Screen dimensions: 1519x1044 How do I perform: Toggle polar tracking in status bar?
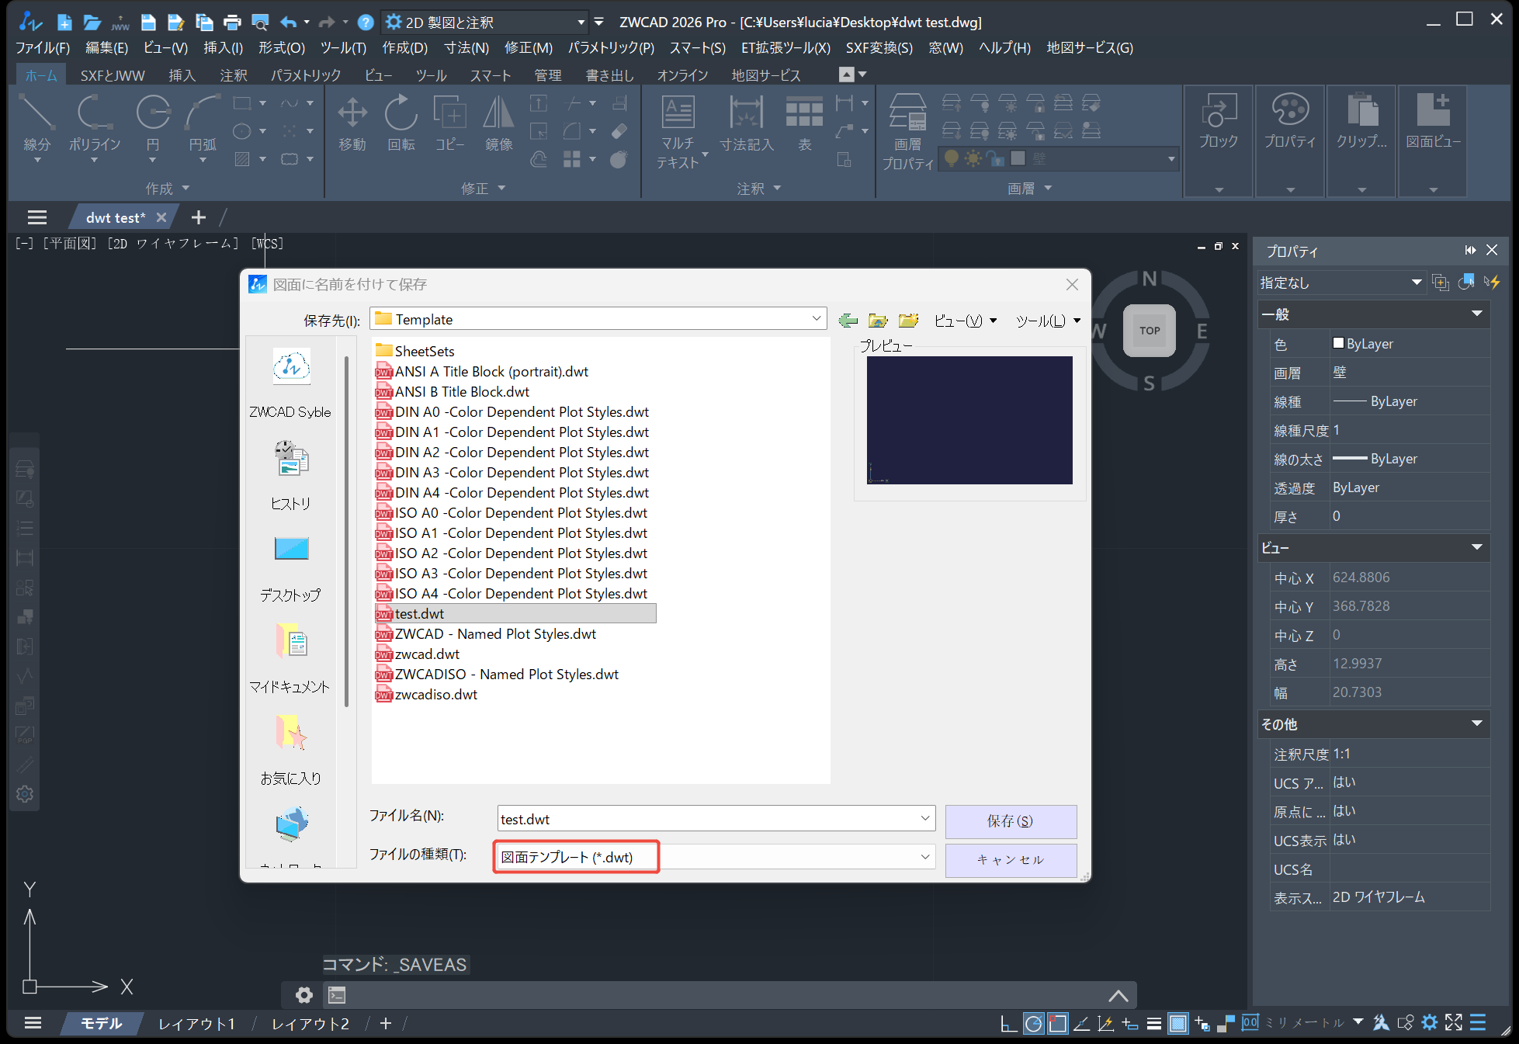click(x=1033, y=1024)
